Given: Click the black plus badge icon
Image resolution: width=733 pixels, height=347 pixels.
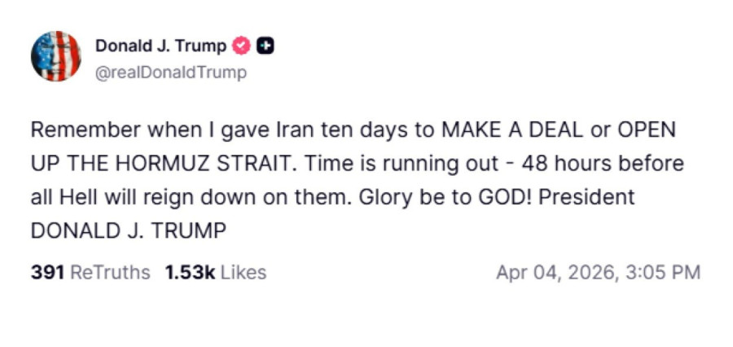Looking at the screenshot, I should pos(264,46).
